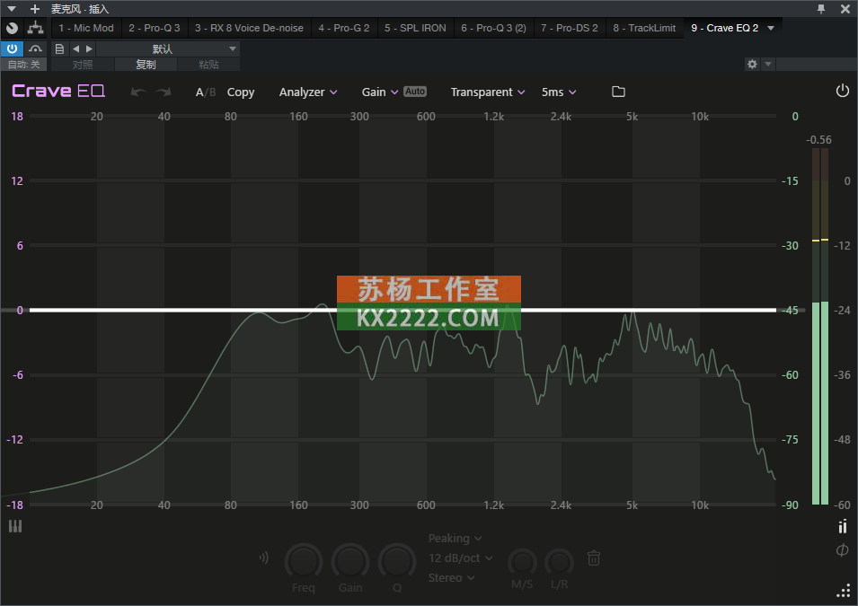Click the 自动: 关 automation button
Image resolution: width=858 pixels, height=606 pixels.
coord(24,65)
